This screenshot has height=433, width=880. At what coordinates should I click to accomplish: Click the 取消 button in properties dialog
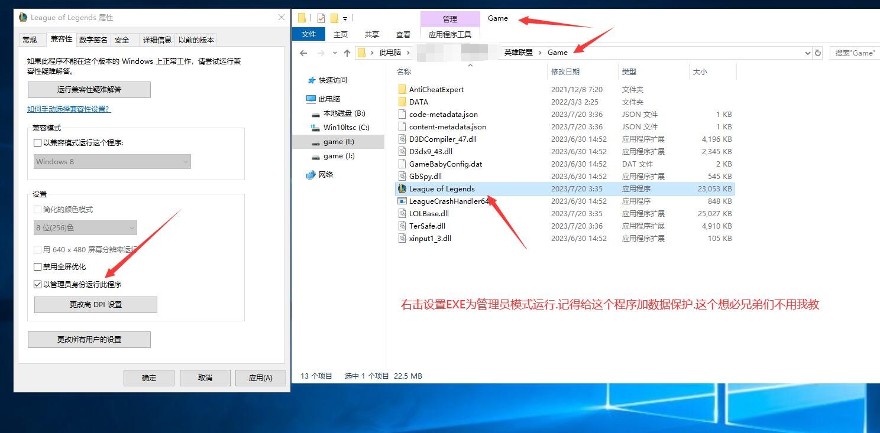point(205,378)
